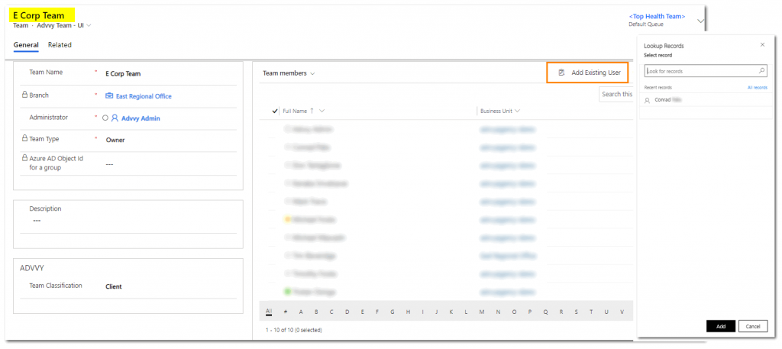Click the East Regional Office branch icon
Image resolution: width=782 pixels, height=349 pixels.
[x=109, y=96]
